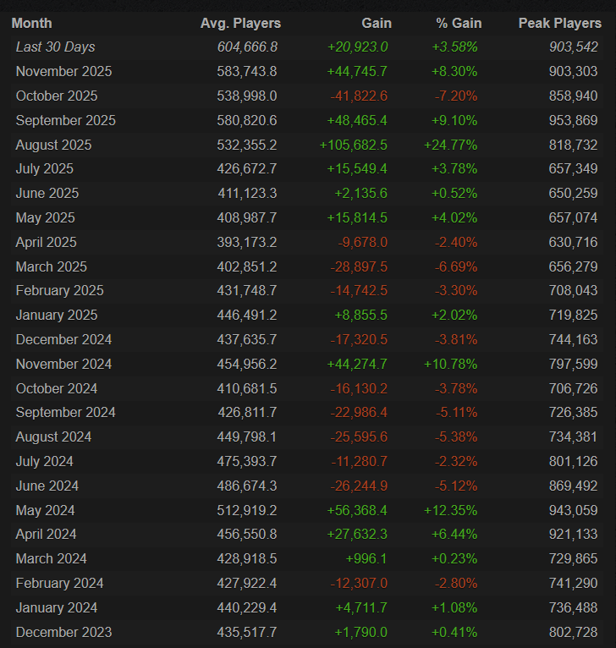Click average players value 426,672.7

click(x=247, y=168)
